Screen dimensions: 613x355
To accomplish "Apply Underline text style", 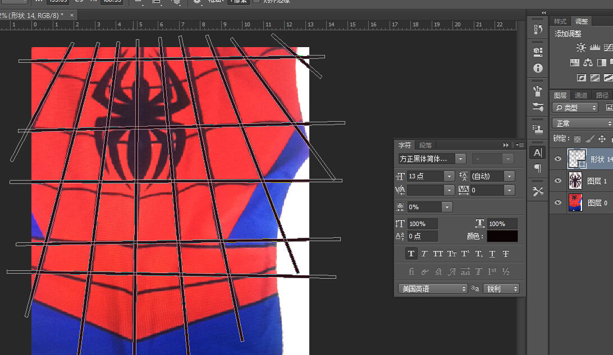I will coord(492,253).
